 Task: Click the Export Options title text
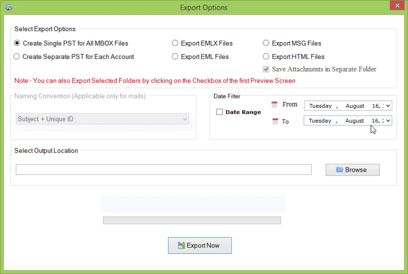click(x=204, y=7)
